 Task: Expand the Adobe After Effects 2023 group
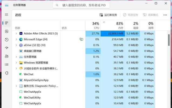16,33
